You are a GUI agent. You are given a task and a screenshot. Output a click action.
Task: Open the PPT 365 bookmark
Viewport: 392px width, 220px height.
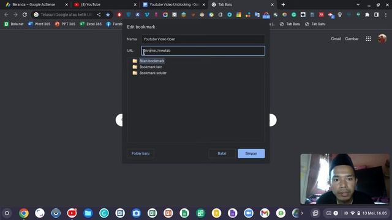pyautogui.click(x=65, y=24)
